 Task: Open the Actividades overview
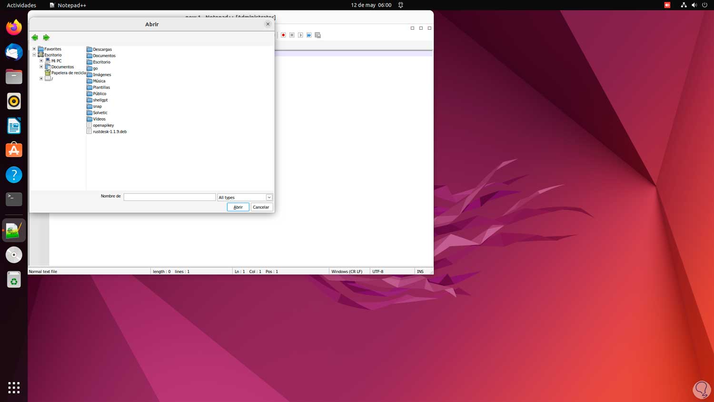click(x=21, y=5)
